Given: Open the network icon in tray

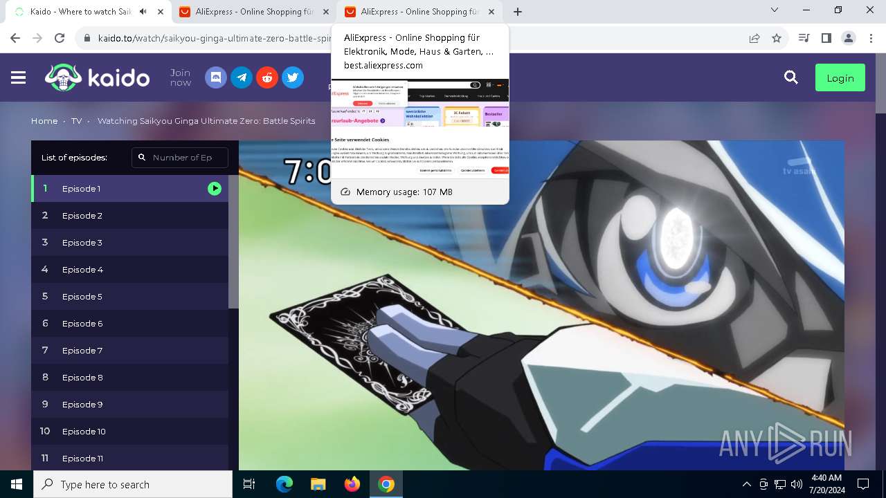Looking at the screenshot, I should tap(780, 484).
